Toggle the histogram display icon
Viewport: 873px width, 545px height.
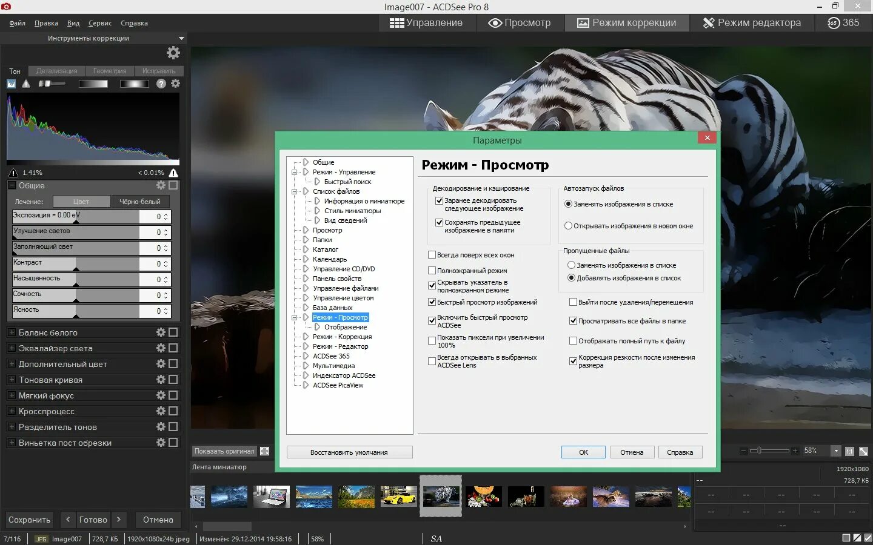[x=12, y=84]
